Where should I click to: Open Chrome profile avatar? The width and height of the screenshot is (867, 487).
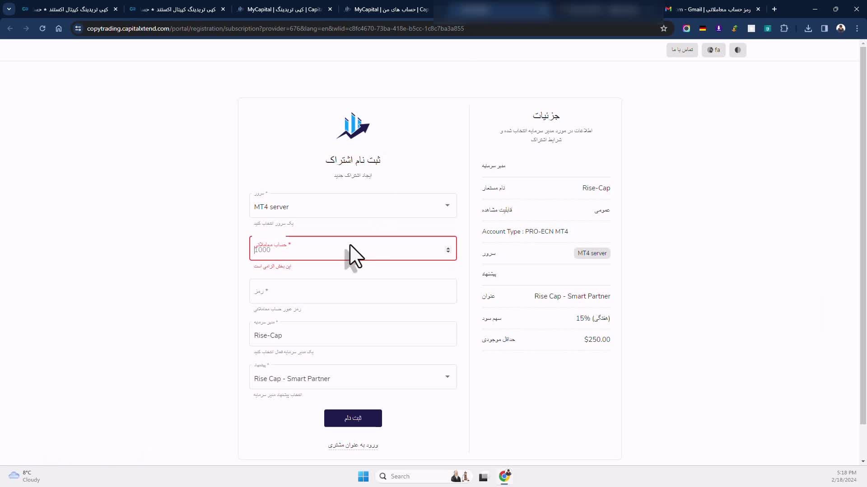click(x=841, y=28)
